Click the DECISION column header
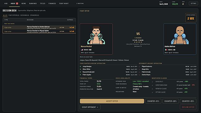 30,20
